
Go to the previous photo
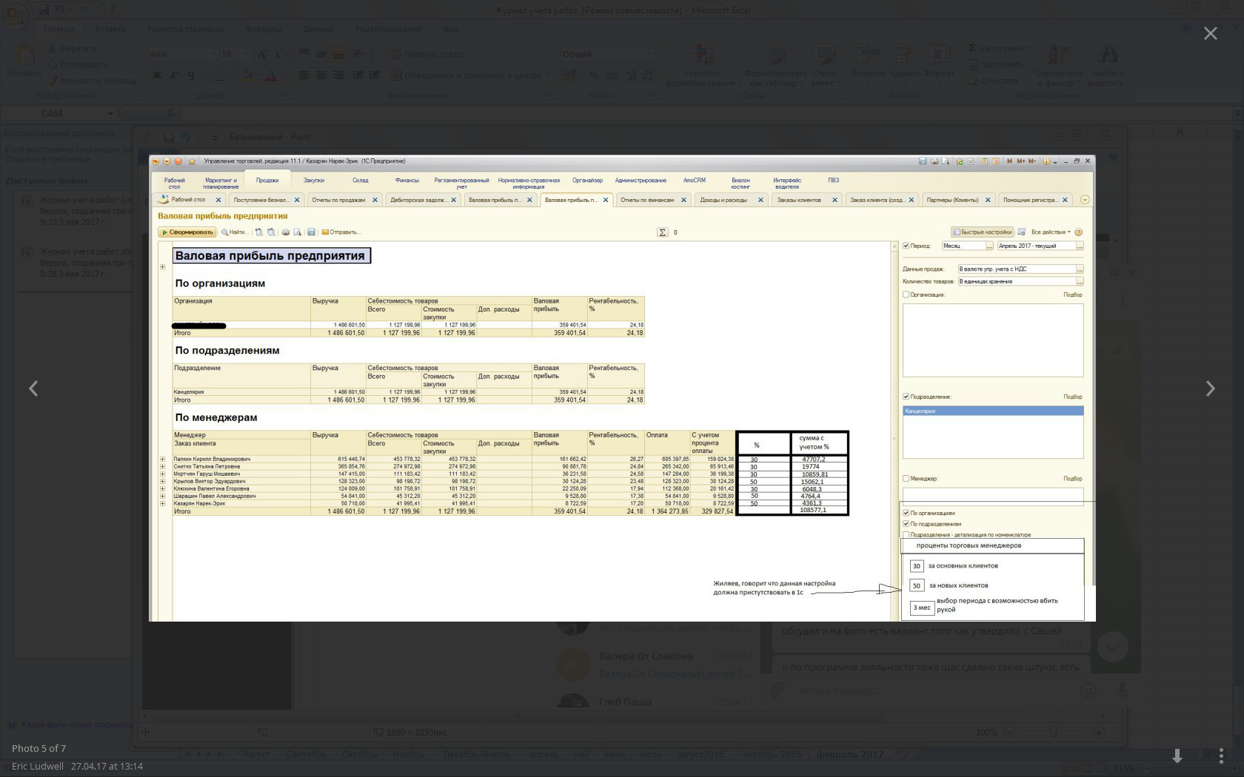33,388
